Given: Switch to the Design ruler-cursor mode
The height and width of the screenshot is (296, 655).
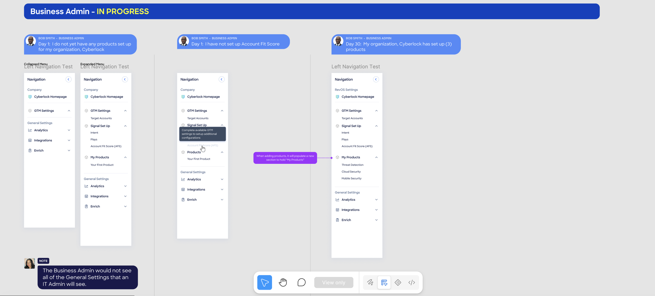Looking at the screenshot, I should [384, 282].
